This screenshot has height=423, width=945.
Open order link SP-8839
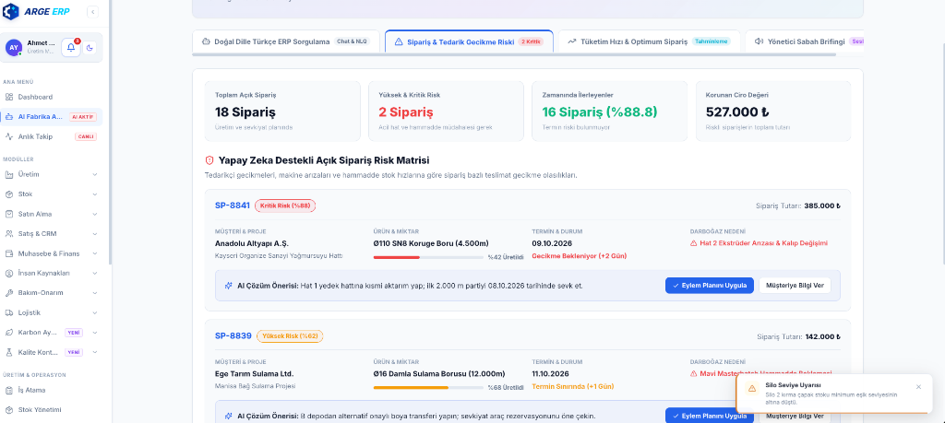click(233, 335)
